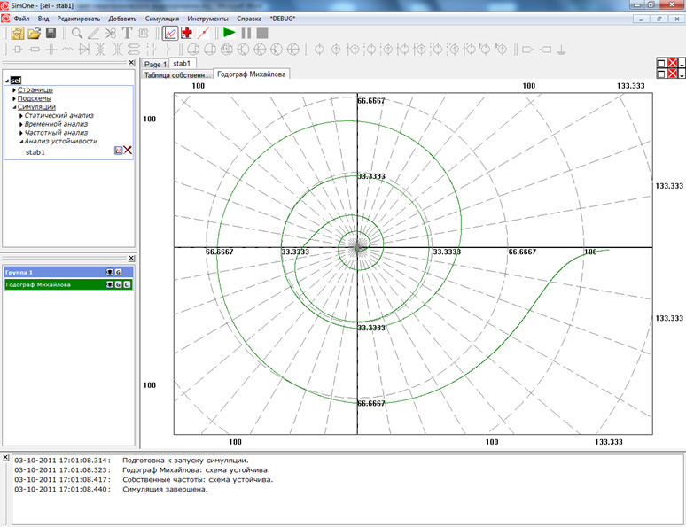Expand the Страницы tree node
The image size is (686, 527).
coord(14,90)
